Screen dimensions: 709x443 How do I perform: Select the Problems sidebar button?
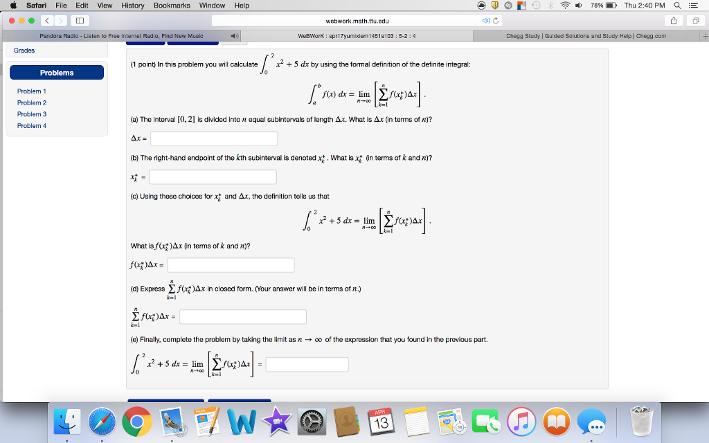(57, 72)
